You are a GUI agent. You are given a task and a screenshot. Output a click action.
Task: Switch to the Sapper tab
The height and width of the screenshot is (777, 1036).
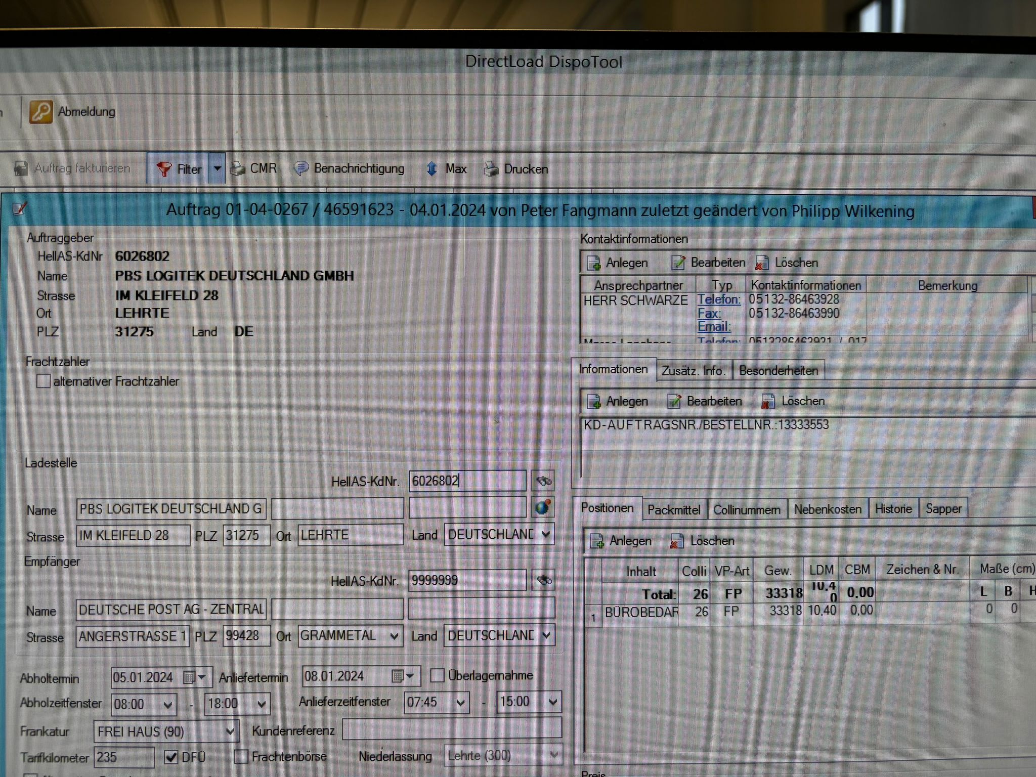coord(943,509)
